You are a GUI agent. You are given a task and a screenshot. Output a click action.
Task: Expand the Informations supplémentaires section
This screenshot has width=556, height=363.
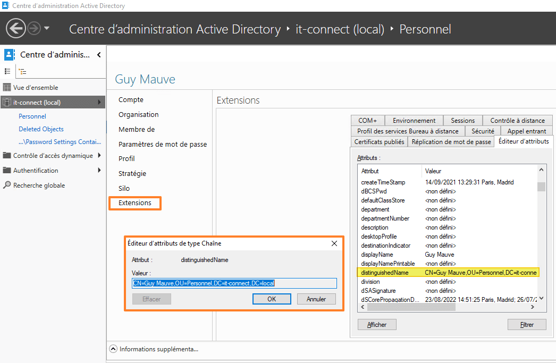click(113, 349)
